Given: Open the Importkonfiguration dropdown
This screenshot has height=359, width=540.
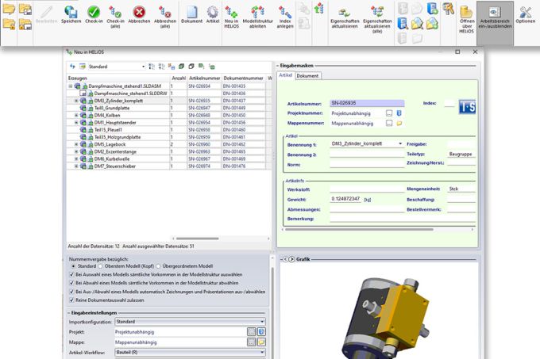Looking at the screenshot, I should [188, 322].
